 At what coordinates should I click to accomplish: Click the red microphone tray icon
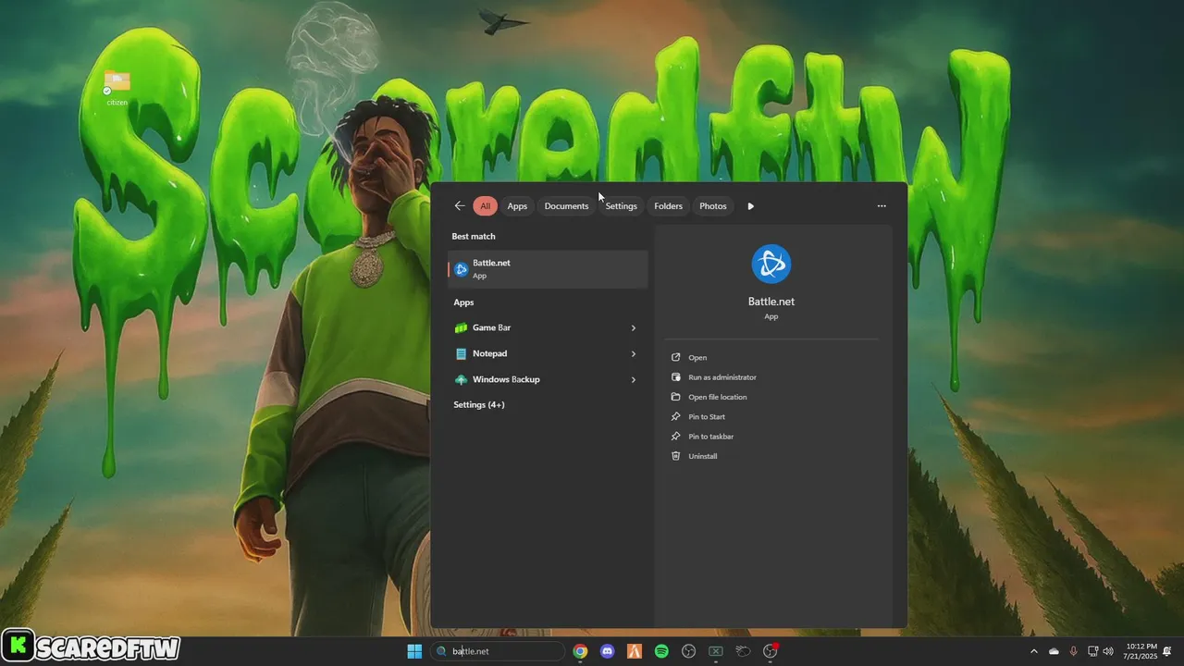click(x=1073, y=651)
